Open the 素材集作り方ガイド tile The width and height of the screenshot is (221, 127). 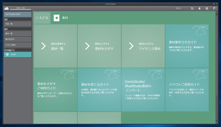[187, 46]
